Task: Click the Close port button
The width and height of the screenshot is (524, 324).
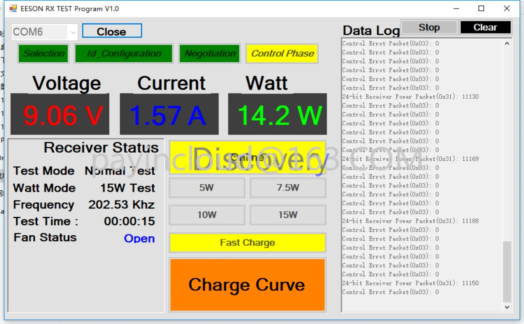Action: click(112, 31)
